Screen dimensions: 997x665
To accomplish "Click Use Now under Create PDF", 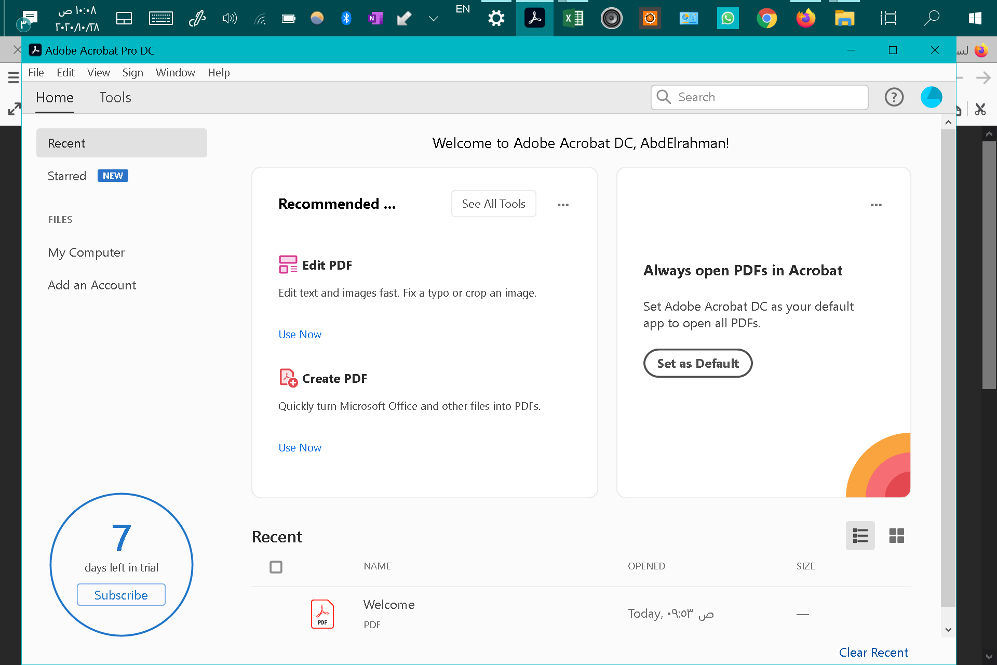I will pos(300,448).
